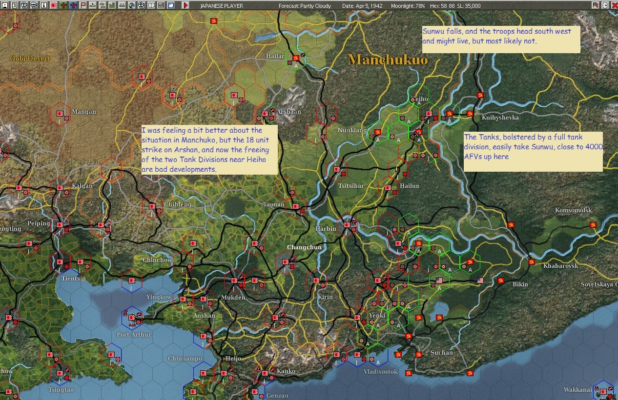The width and height of the screenshot is (618, 400).
Task: Click the OP toolbar button
Action: [x=151, y=5]
